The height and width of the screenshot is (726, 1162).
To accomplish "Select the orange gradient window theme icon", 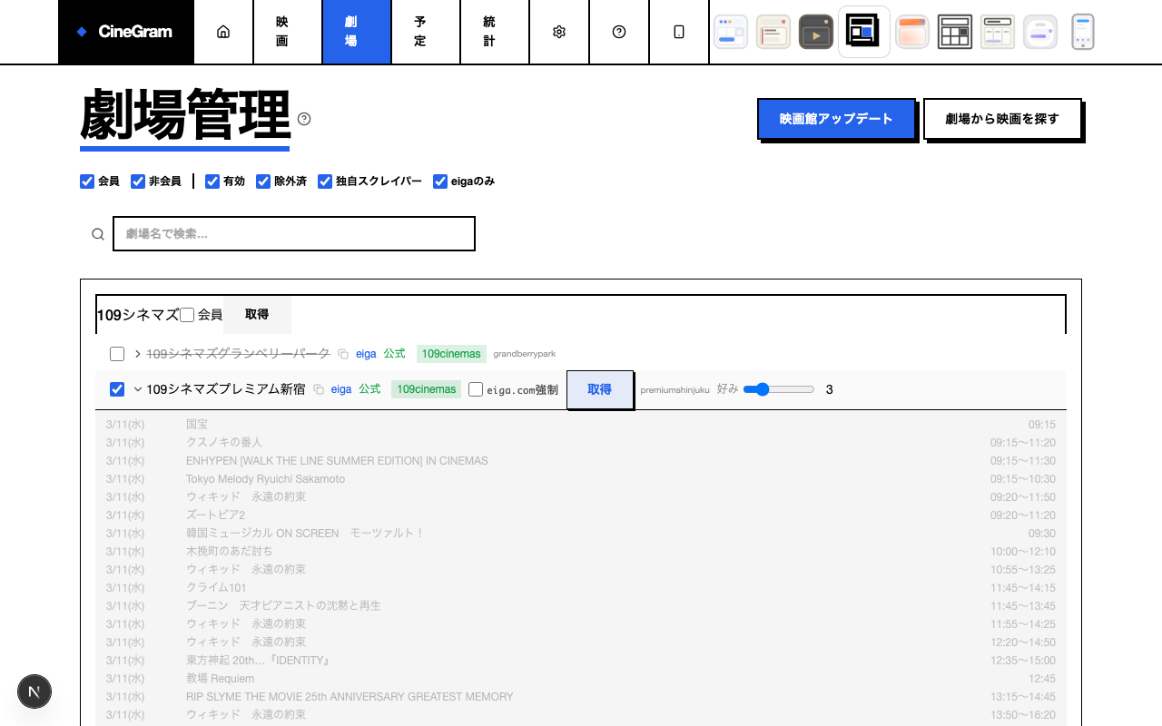I will (x=911, y=32).
